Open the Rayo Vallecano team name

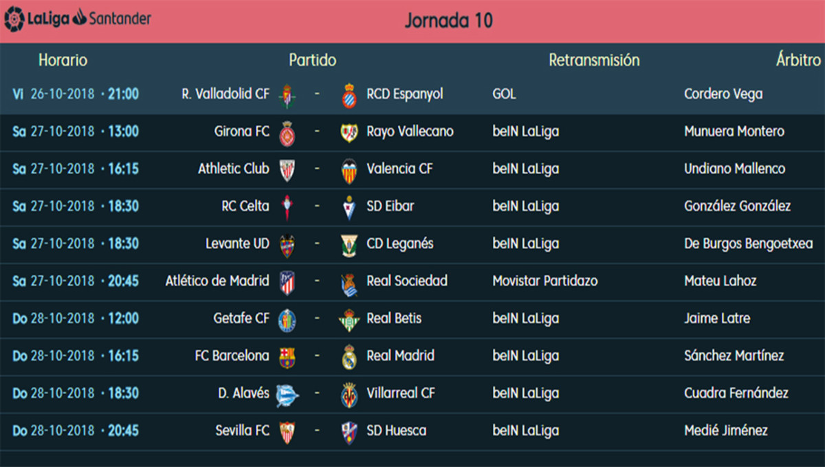pos(410,131)
